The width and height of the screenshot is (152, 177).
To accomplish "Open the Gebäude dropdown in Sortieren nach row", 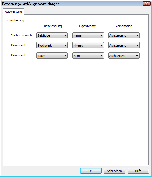I will [x=52, y=35].
